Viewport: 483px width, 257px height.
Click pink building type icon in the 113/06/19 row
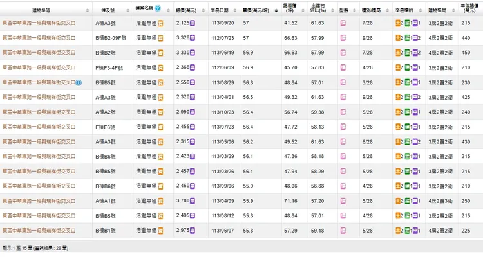343,53
